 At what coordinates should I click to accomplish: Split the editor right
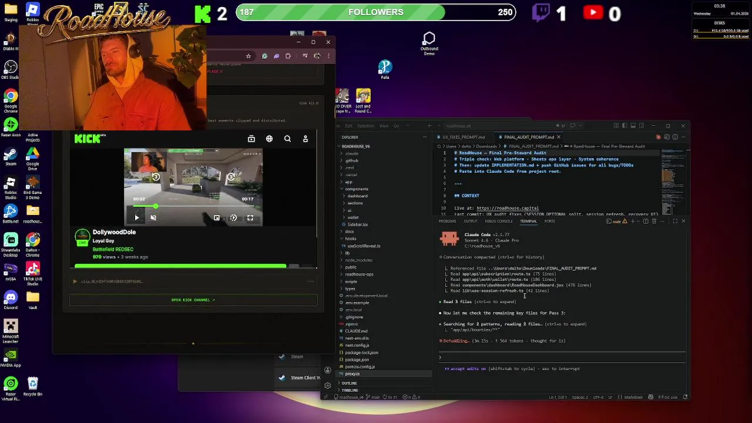674,137
